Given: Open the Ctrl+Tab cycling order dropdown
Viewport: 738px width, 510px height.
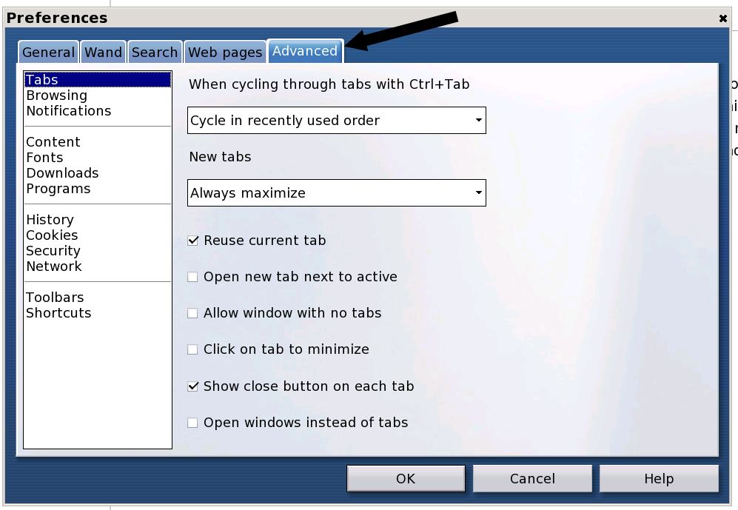Looking at the screenshot, I should [x=336, y=121].
